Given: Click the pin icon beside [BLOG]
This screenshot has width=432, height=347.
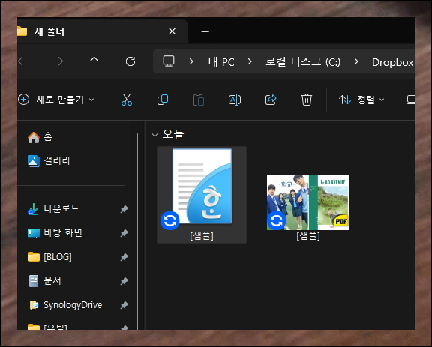Looking at the screenshot, I should click(124, 257).
